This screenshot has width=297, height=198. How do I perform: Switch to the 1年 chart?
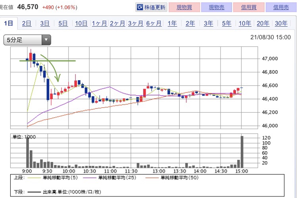coord(172,23)
